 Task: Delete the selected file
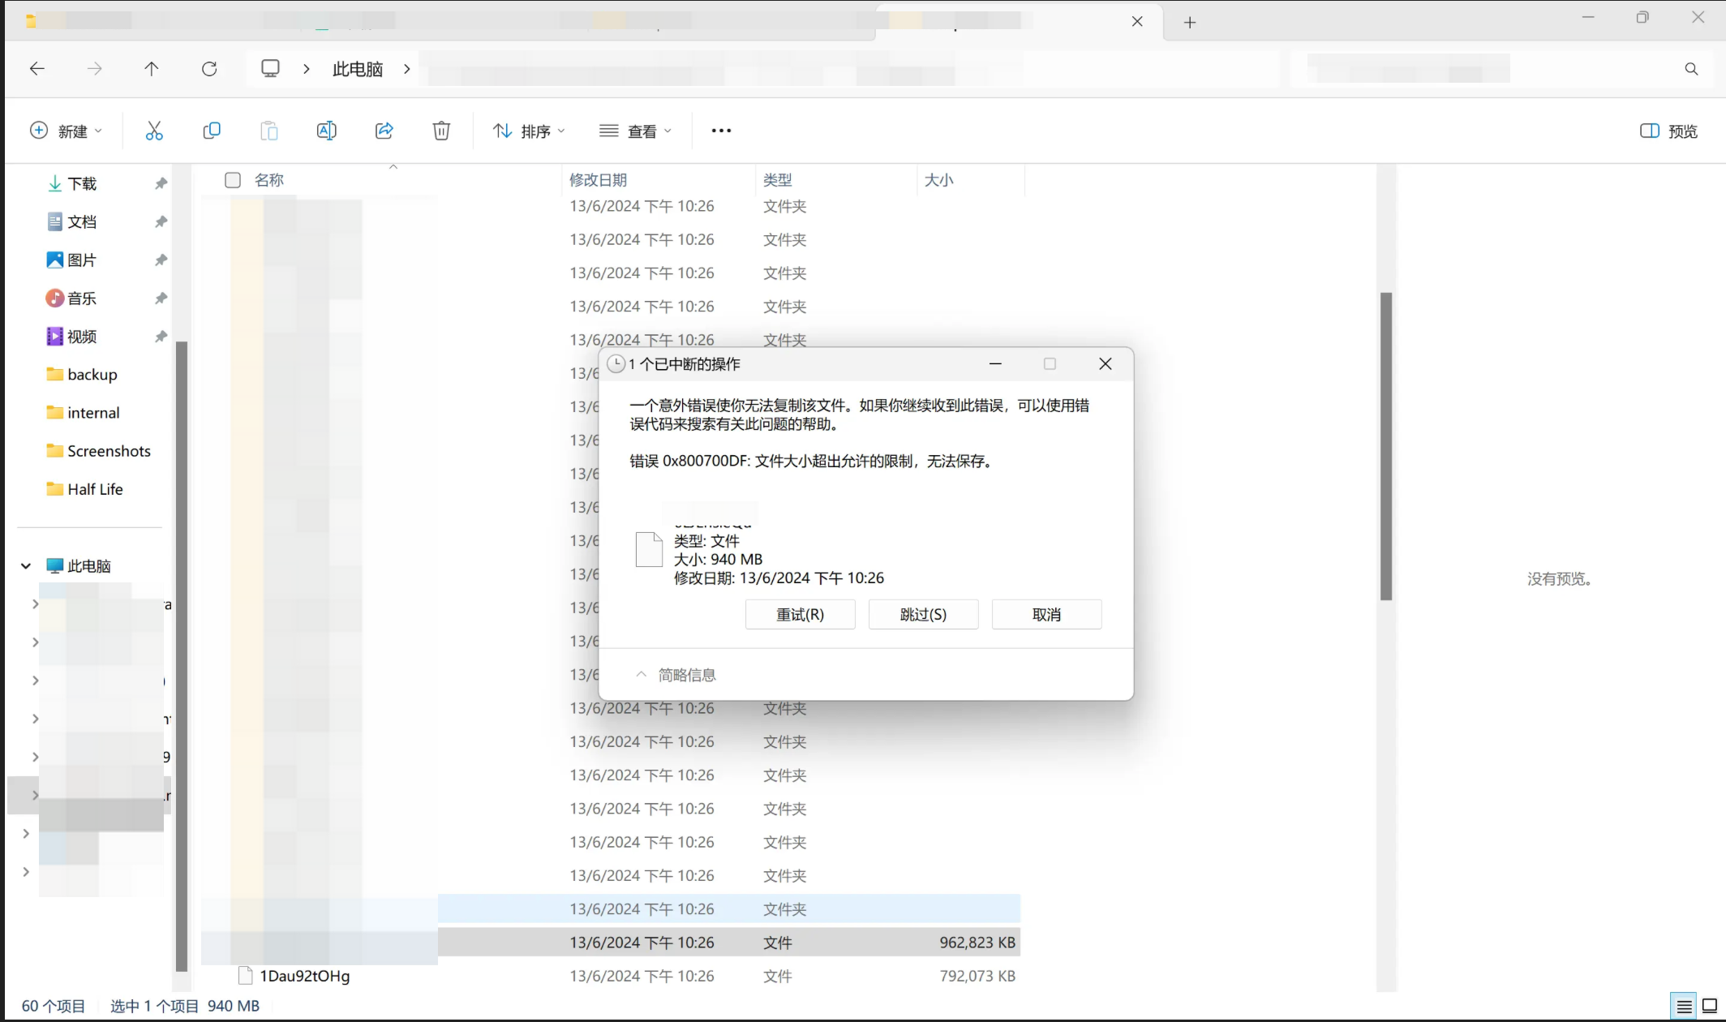tap(441, 131)
